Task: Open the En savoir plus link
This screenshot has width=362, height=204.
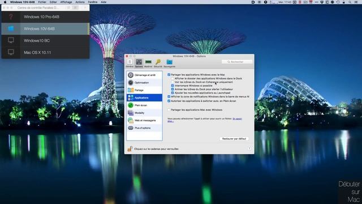Action: point(237,118)
